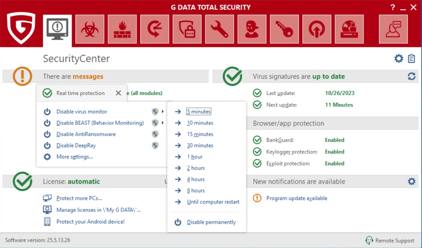The height and width of the screenshot is (248, 422).
Task: Open the Firewall brick wall tab
Action: [x=122, y=29]
